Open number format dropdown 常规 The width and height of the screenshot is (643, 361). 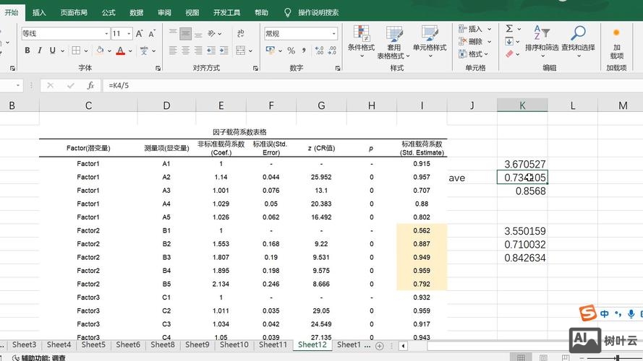coord(334,33)
